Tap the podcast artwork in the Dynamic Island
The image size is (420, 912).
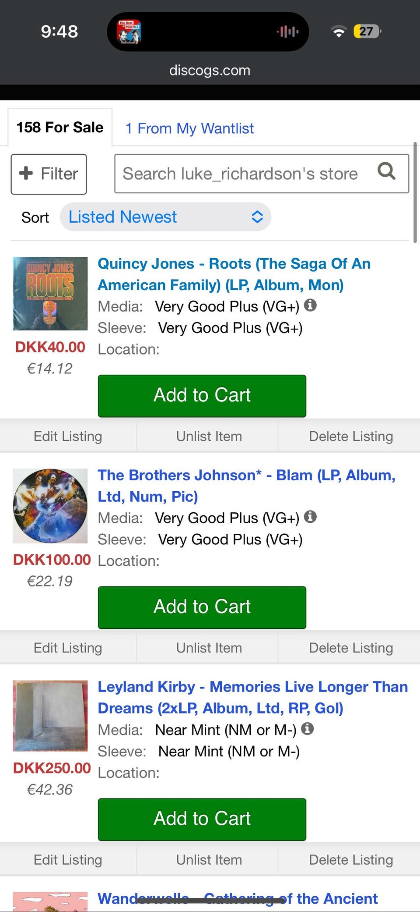(x=129, y=32)
